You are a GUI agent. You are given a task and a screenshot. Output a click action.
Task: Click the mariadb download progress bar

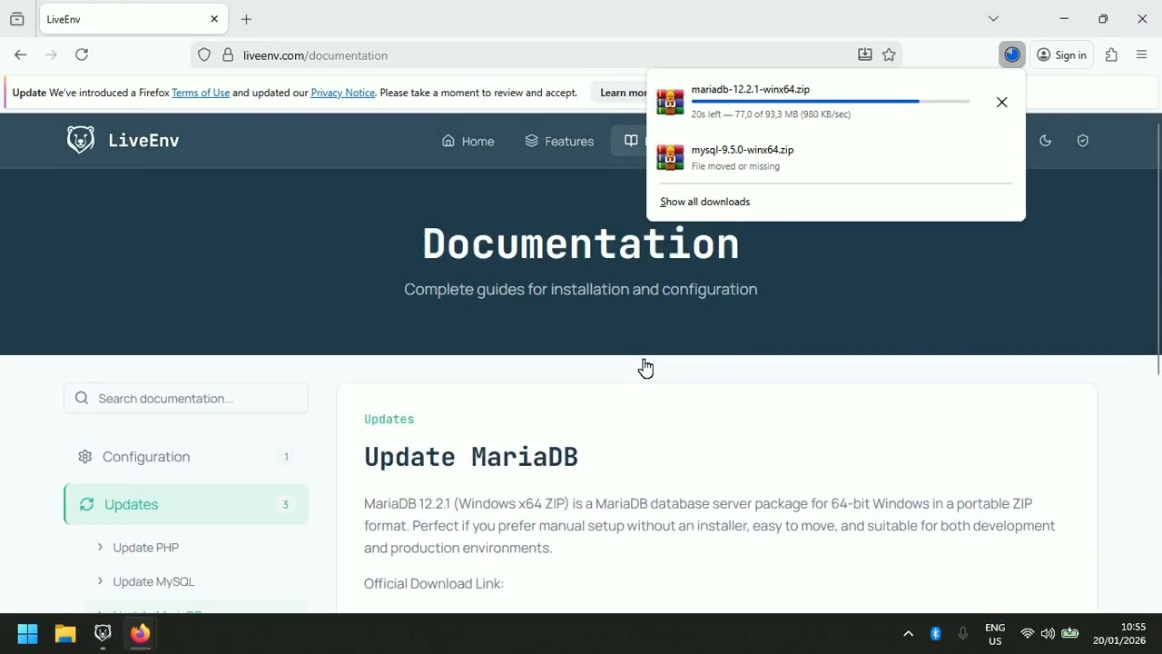(x=831, y=102)
